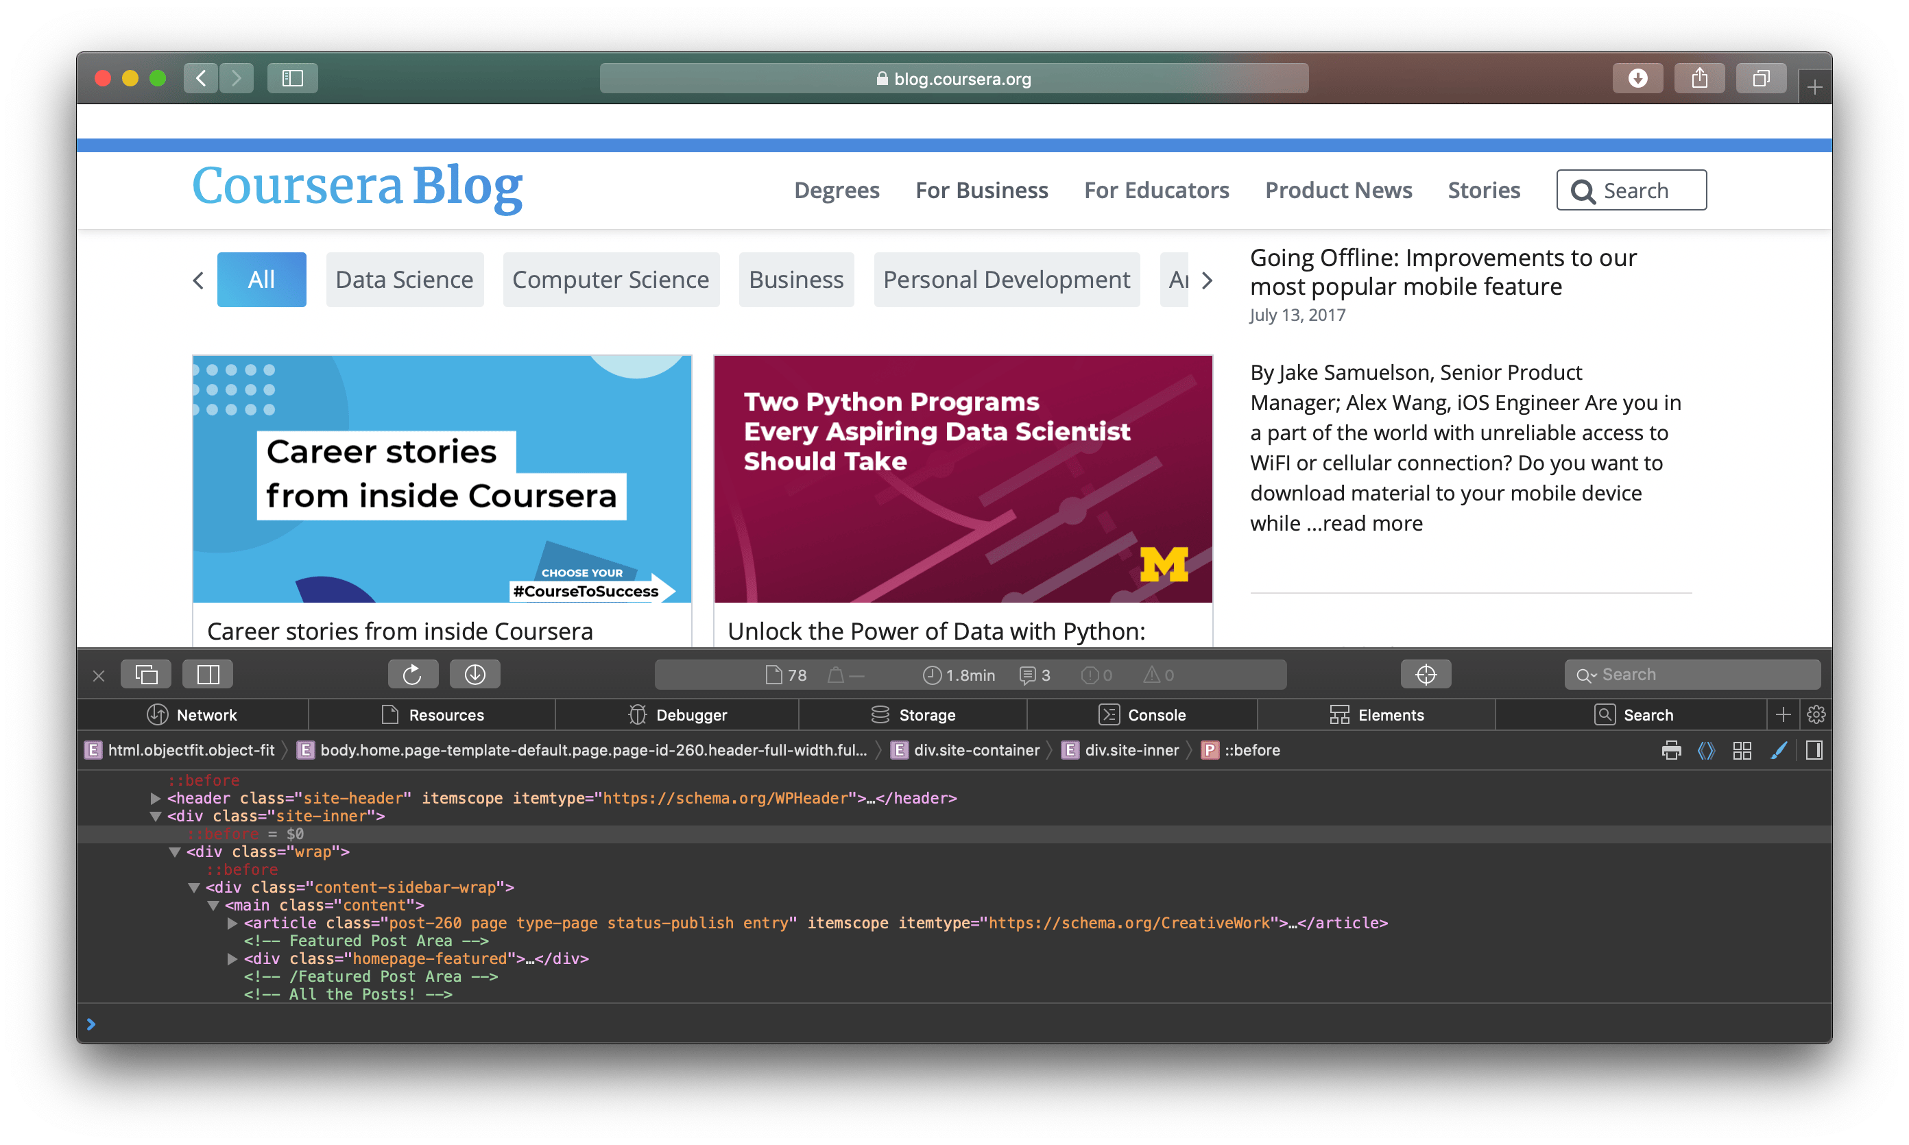Switch to the Storage tab
Image resolution: width=1909 pixels, height=1145 pixels.
coord(913,715)
